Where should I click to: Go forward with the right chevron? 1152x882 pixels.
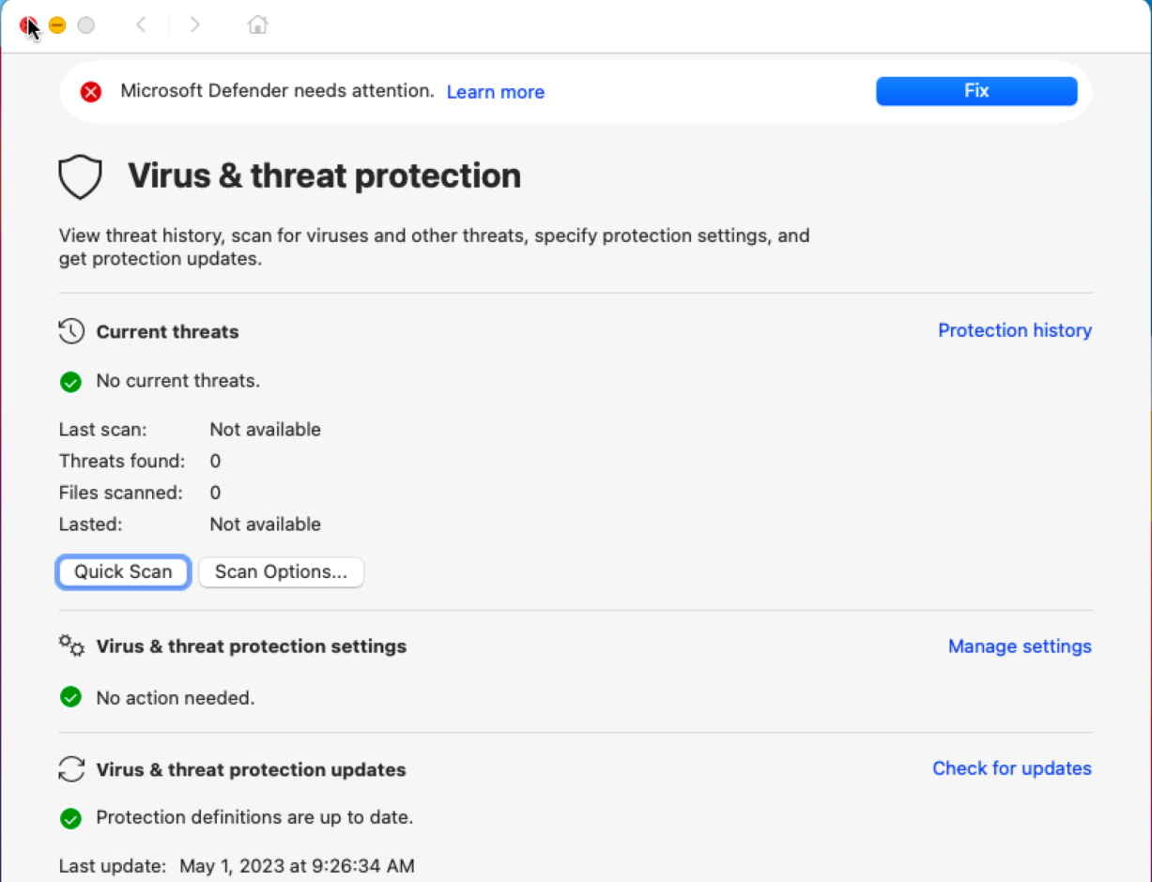195,25
